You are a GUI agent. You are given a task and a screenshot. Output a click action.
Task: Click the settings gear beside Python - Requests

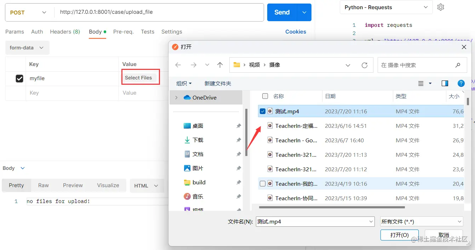(x=441, y=7)
